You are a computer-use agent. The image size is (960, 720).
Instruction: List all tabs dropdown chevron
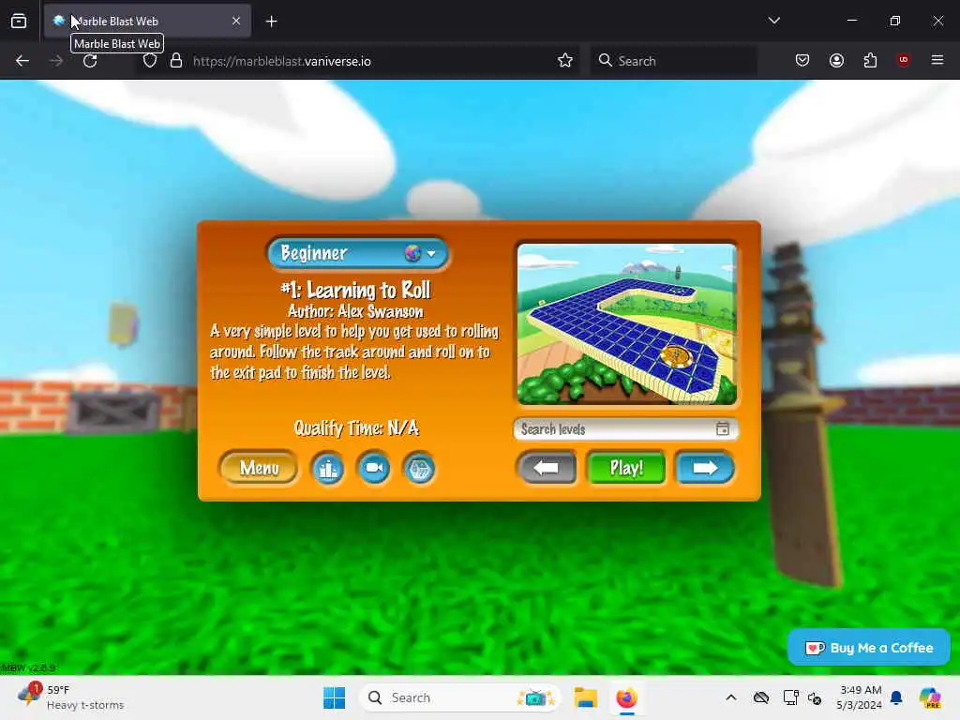[x=773, y=21]
